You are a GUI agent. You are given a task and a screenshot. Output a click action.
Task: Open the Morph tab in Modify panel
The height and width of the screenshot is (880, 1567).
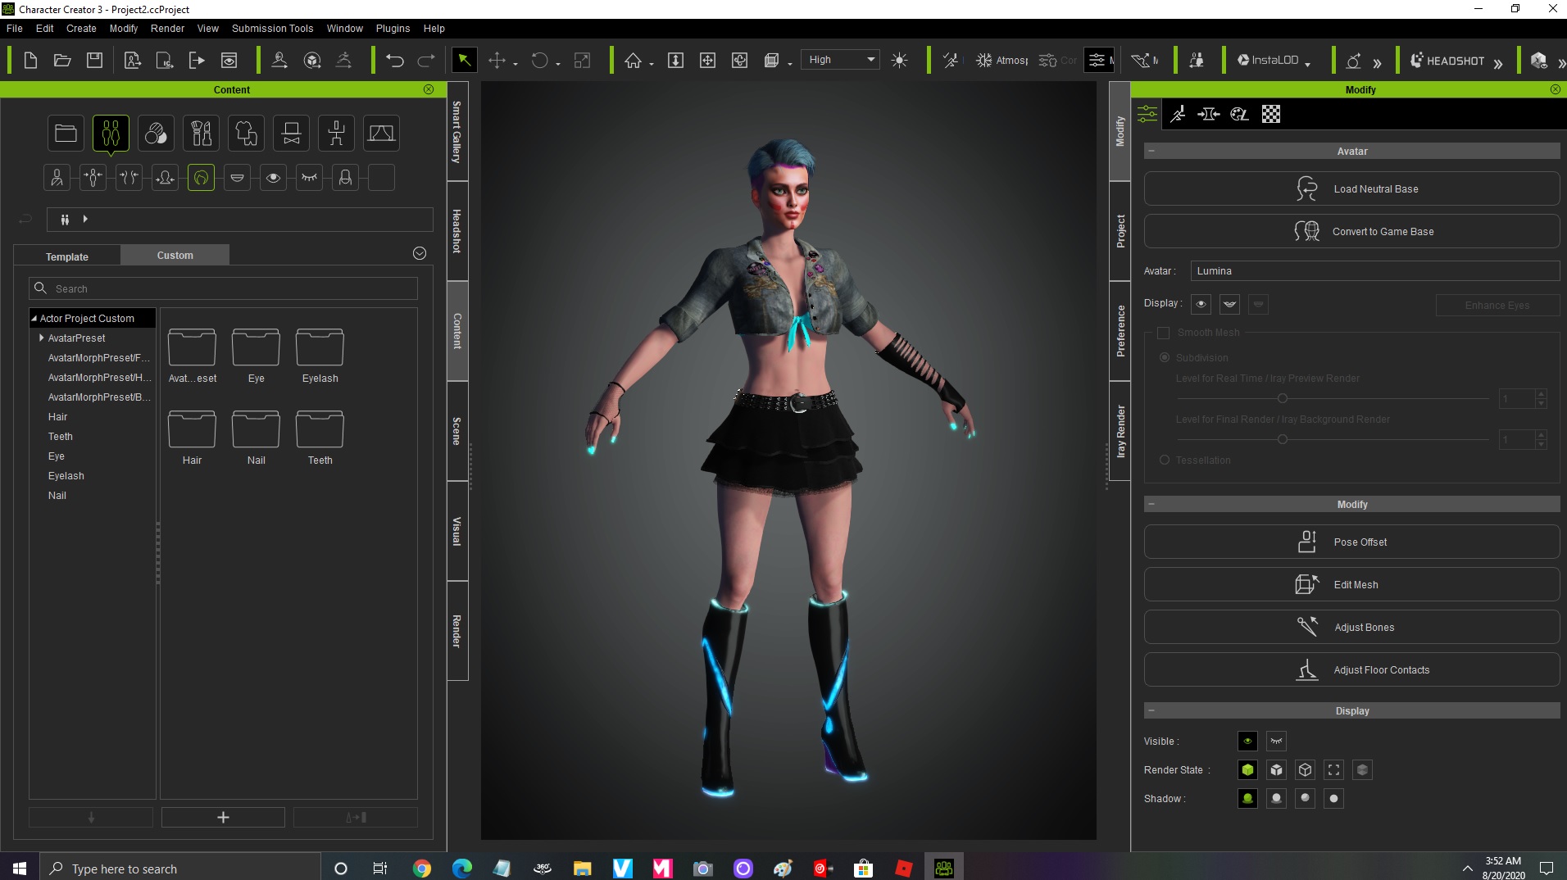click(1208, 114)
